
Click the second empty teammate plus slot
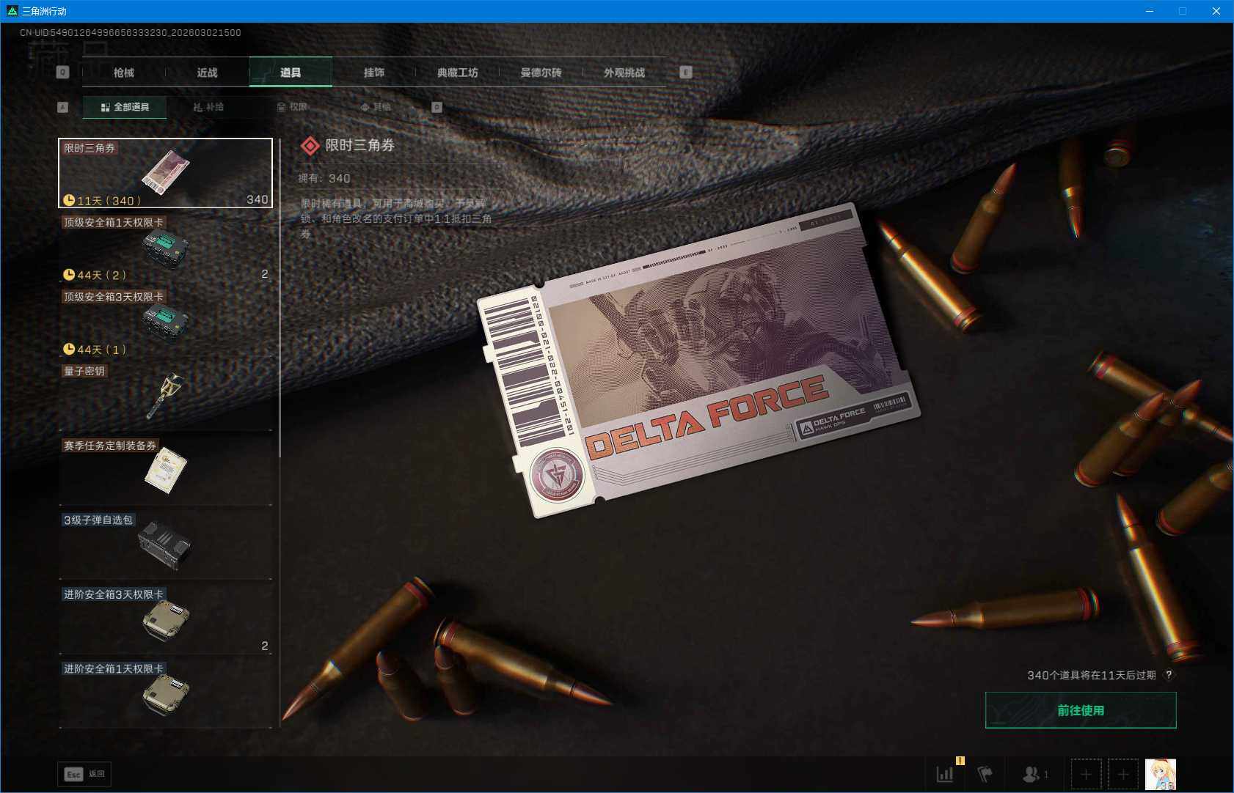pos(1122,774)
